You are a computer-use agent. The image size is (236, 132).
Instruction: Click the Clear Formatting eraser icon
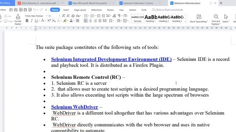tap(73, 16)
